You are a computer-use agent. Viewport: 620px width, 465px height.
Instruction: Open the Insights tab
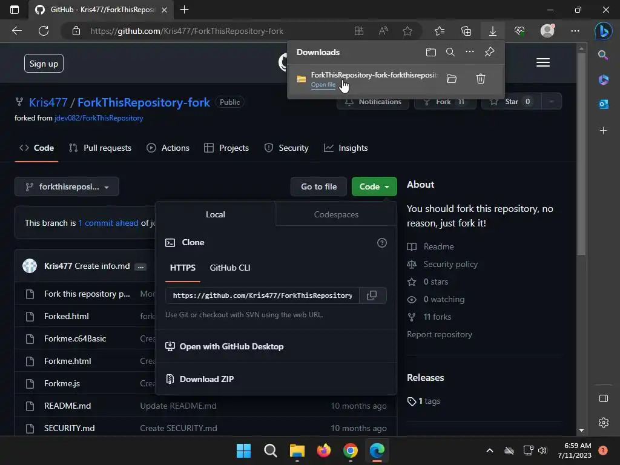point(346,148)
